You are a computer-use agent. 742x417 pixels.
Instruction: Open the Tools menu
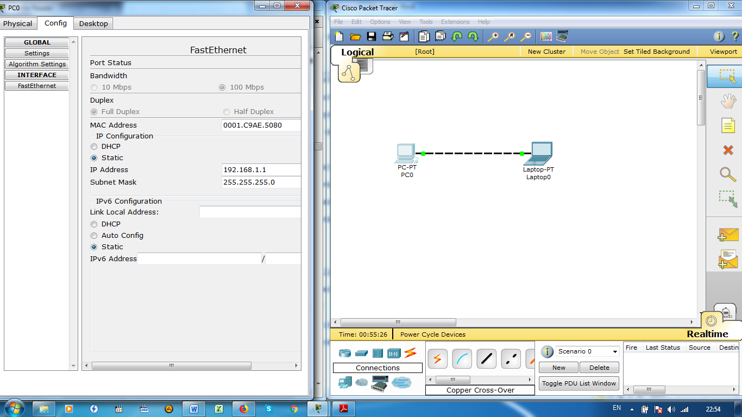[x=426, y=22]
